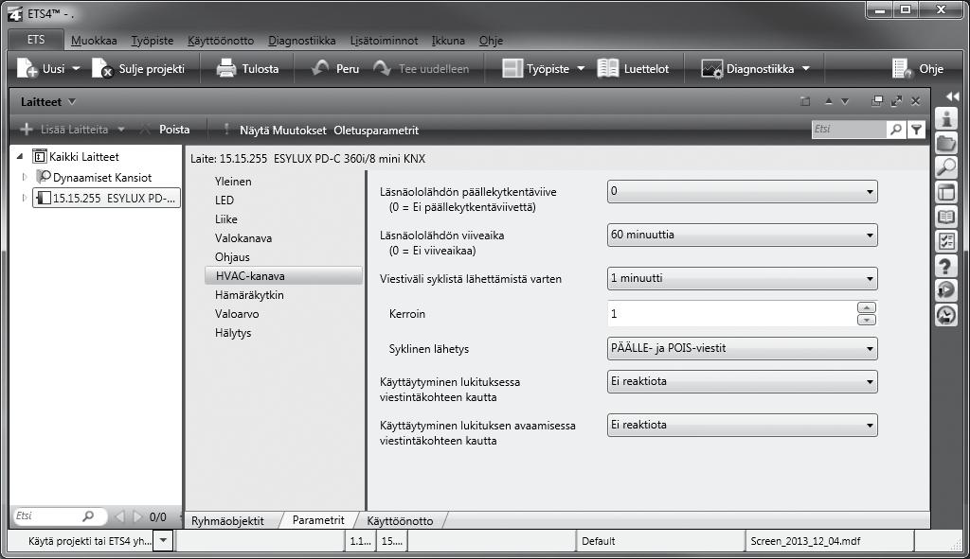Collapse the right sidebar with double arrow

tap(952, 96)
